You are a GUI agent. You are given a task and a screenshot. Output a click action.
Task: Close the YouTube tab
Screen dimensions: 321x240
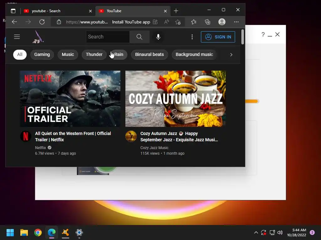(x=165, y=11)
